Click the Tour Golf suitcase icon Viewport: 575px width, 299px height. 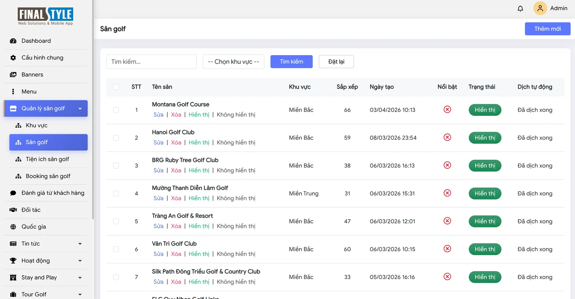(x=13, y=294)
